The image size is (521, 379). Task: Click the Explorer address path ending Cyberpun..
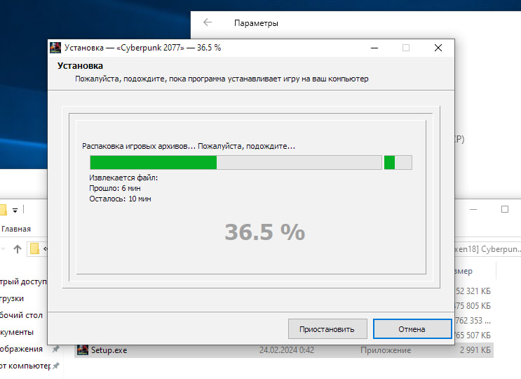488,249
